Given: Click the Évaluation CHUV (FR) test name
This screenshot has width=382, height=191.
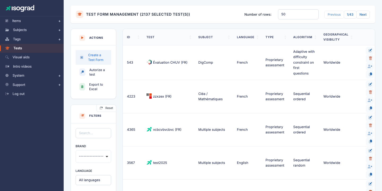Looking at the screenshot, I should coord(170,63).
